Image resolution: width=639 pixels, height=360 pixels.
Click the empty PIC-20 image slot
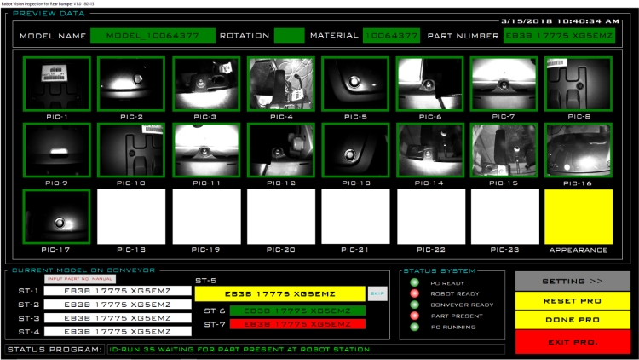coord(280,216)
